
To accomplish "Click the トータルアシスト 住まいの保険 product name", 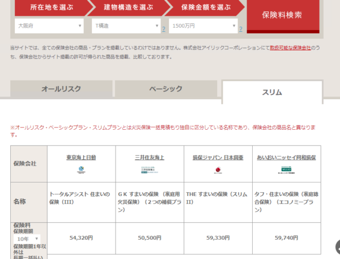I will click(79, 198).
